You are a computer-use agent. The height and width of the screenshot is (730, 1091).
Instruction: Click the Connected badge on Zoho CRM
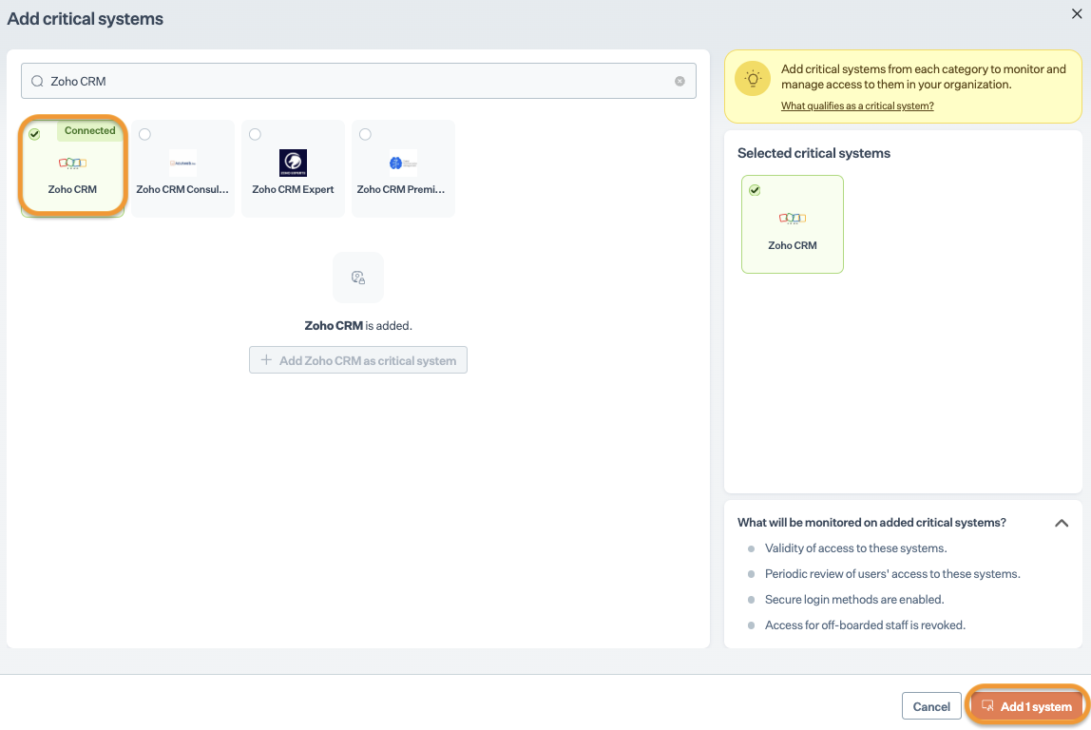point(89,131)
